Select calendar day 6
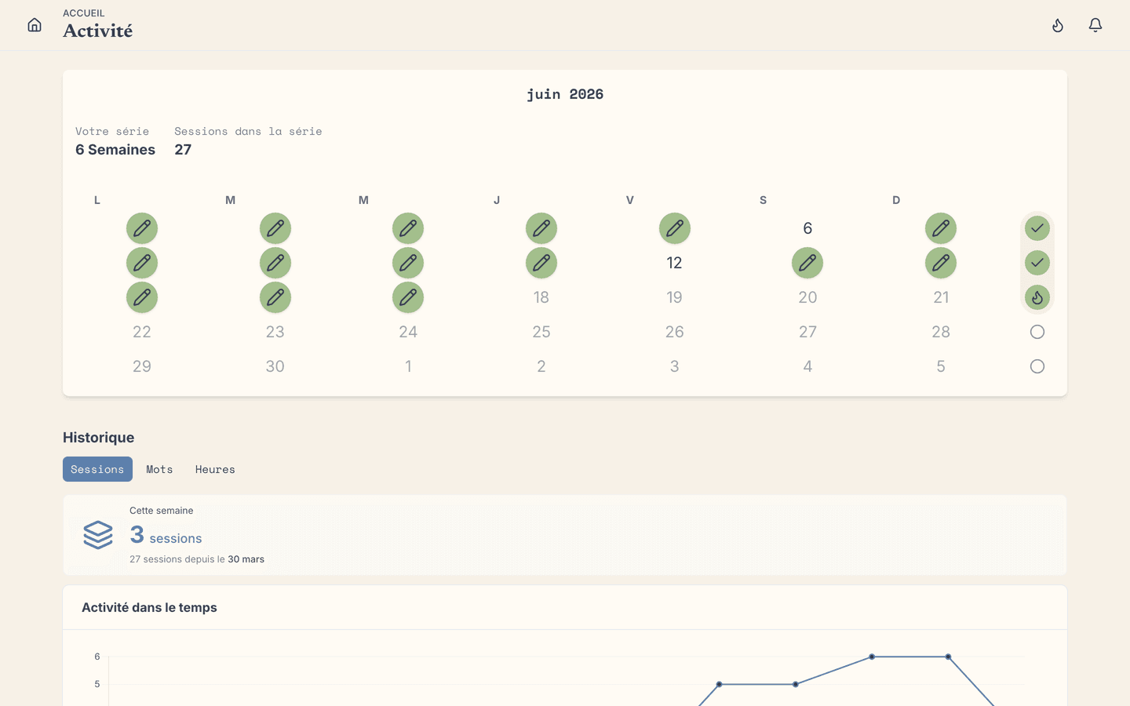Viewport: 1130px width, 706px height. point(807,228)
